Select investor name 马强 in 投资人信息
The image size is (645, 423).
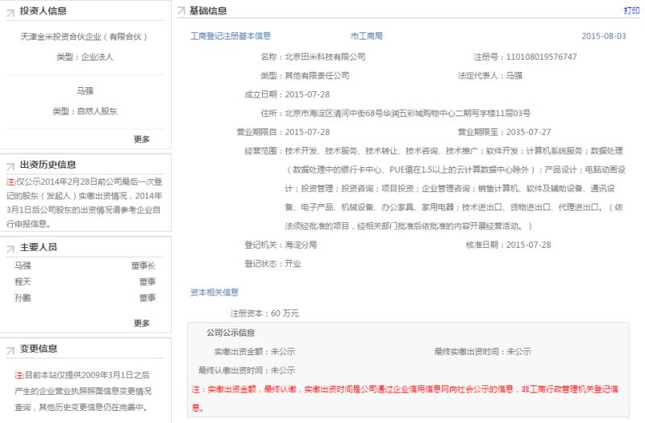point(85,90)
